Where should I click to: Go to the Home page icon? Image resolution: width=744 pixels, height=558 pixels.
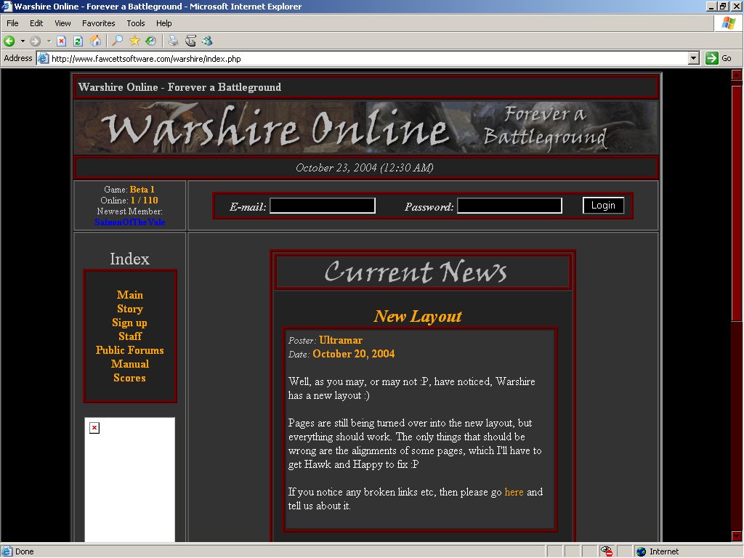(95, 41)
